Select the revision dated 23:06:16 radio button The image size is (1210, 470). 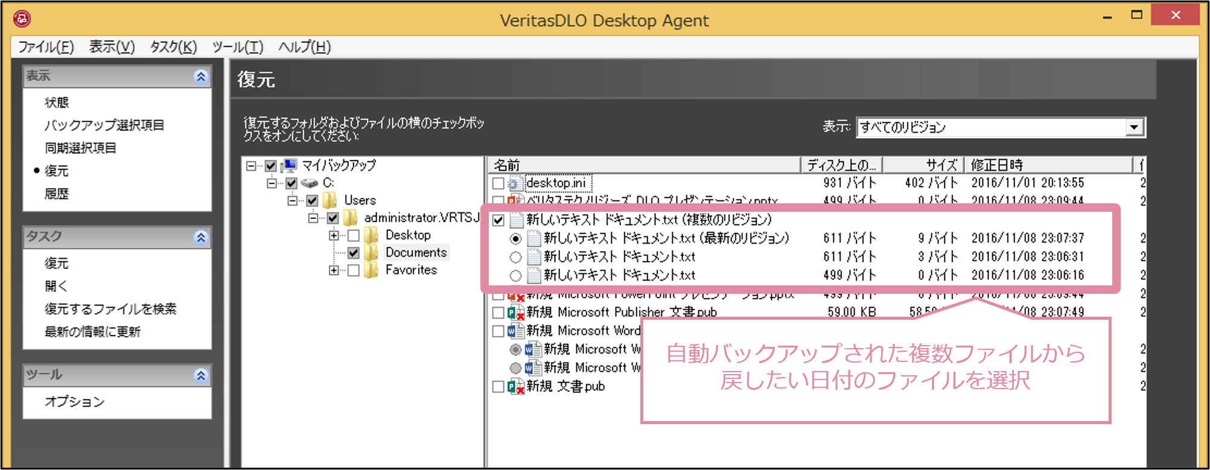pos(515,276)
